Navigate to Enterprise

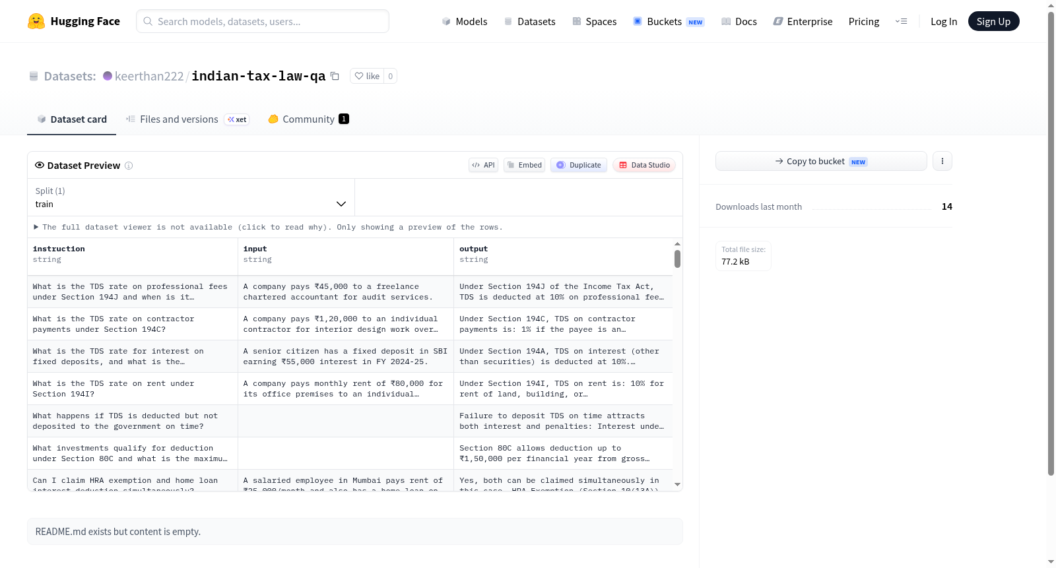tap(803, 21)
